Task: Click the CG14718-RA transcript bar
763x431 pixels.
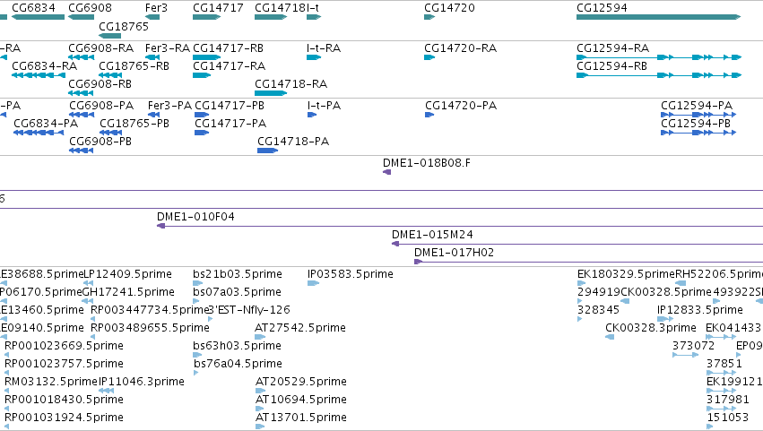Action: 271,93
